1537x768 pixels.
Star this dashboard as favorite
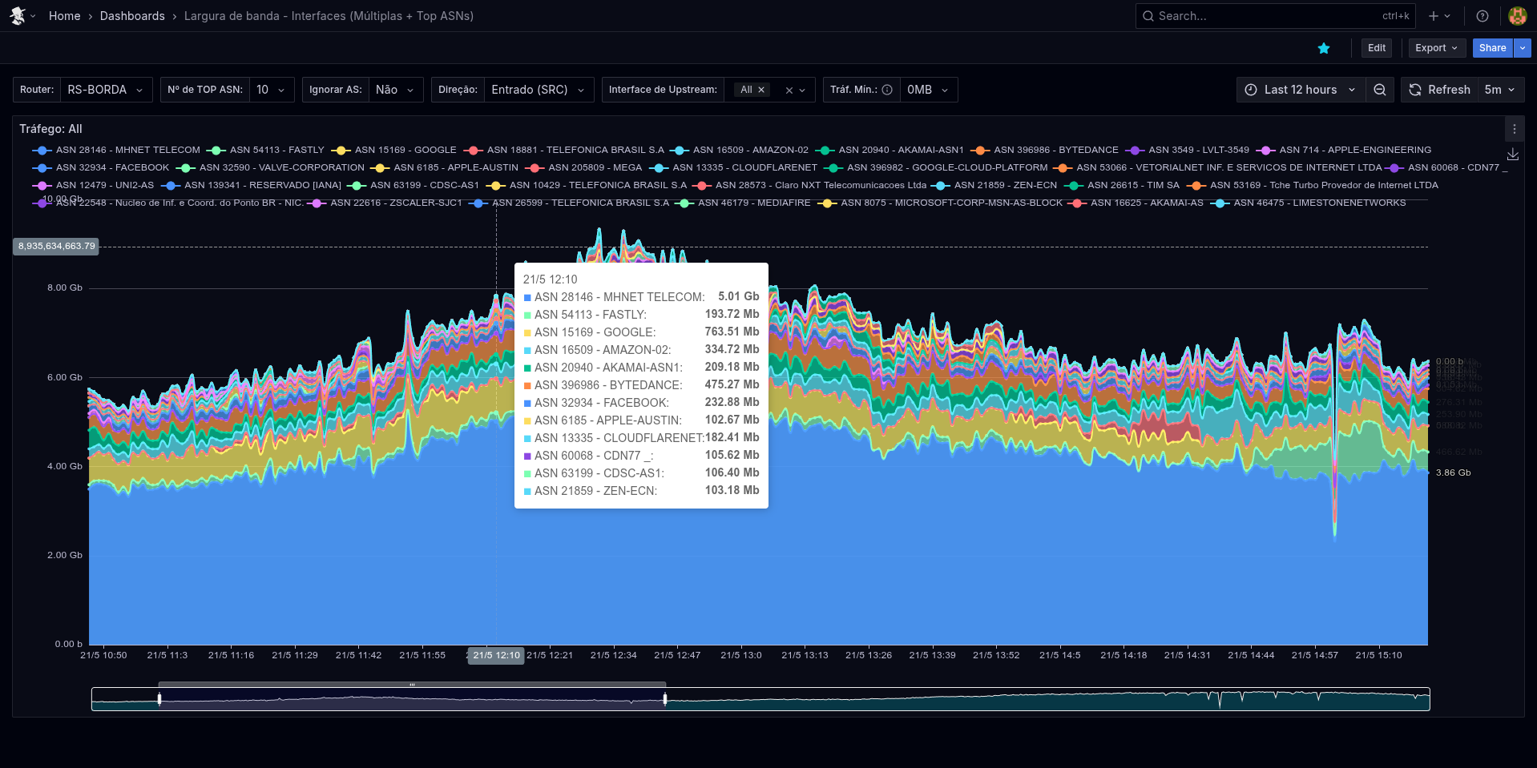[x=1324, y=48]
